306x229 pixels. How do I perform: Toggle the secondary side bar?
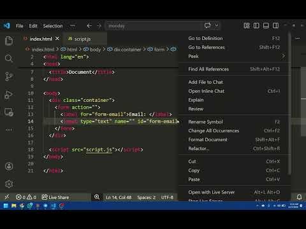tap(275, 25)
